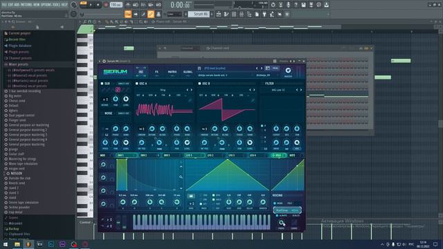The height and width of the screenshot is (249, 443).
Task: Toggle the ALWAYS portamento checkbox
Action: (277, 215)
